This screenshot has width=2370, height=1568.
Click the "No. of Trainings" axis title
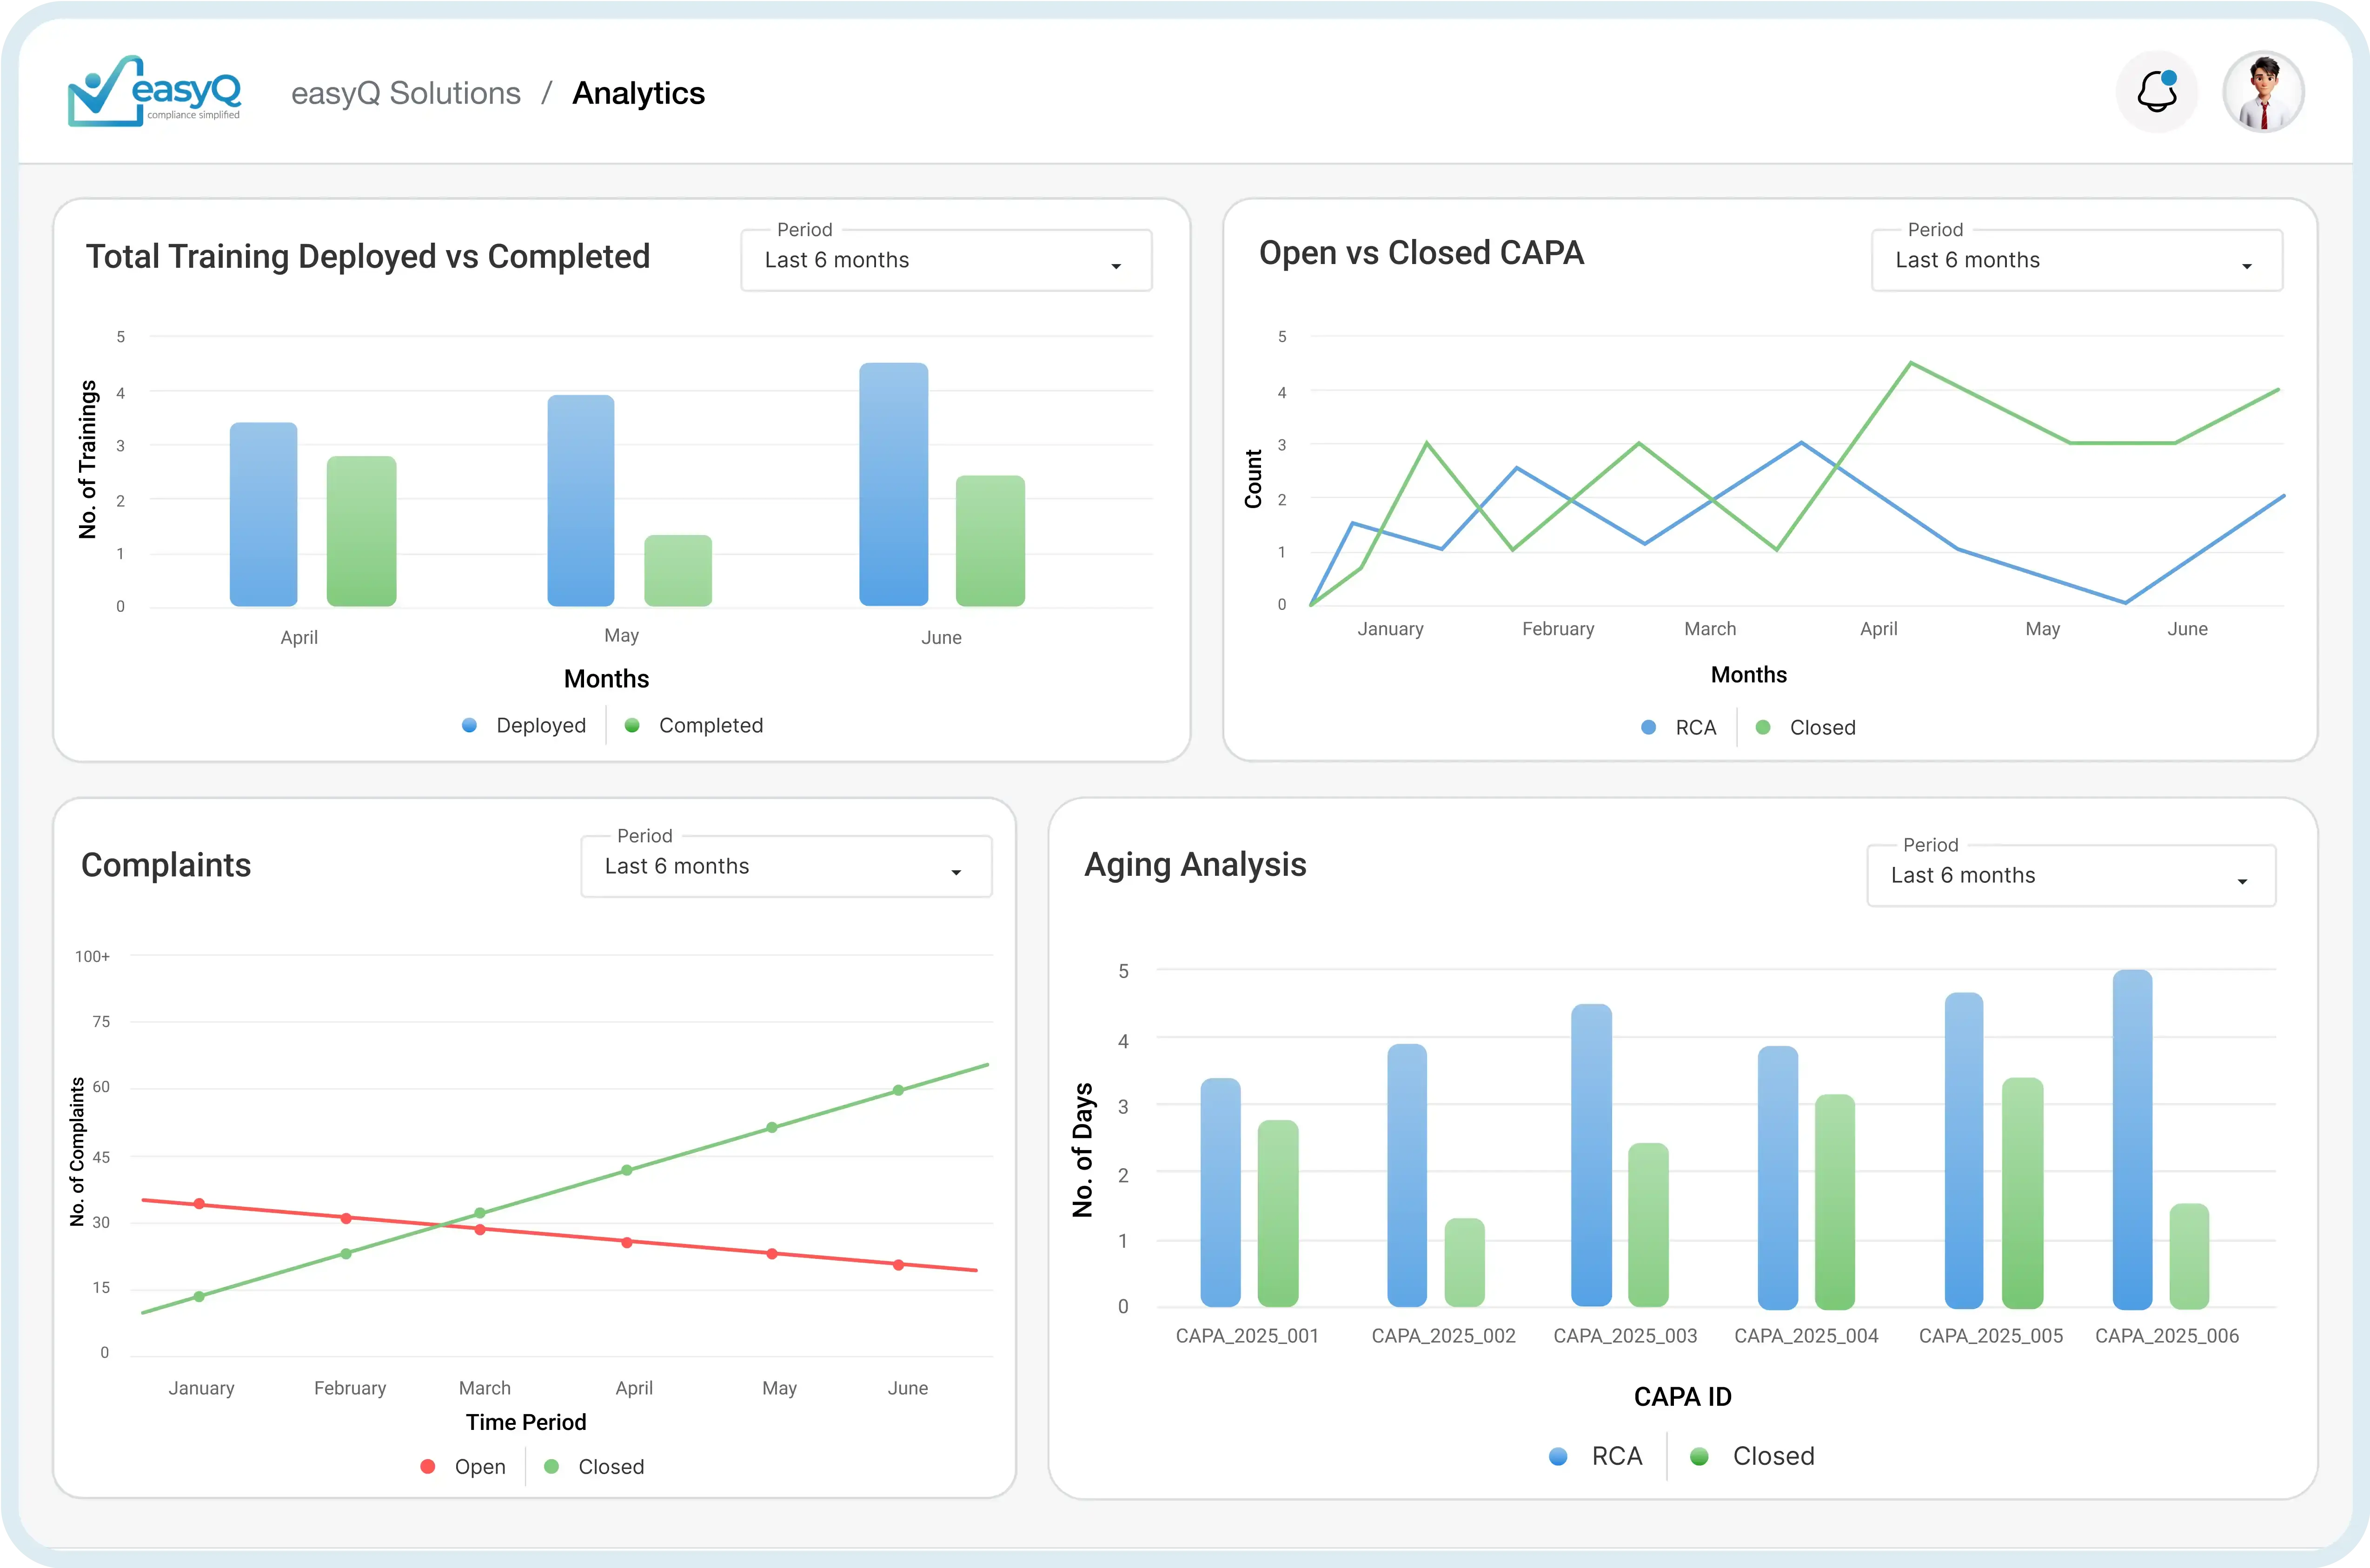click(88, 460)
